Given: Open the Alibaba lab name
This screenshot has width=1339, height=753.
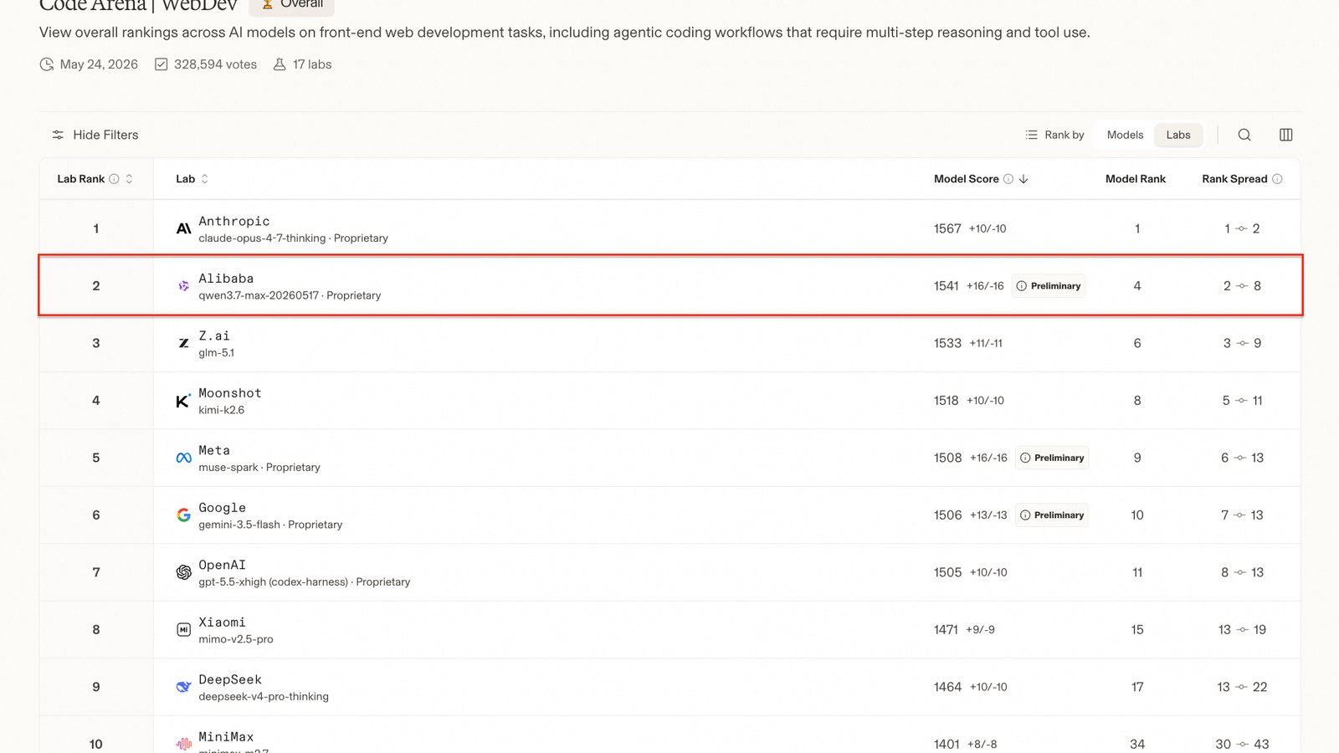Looking at the screenshot, I should [x=226, y=279].
